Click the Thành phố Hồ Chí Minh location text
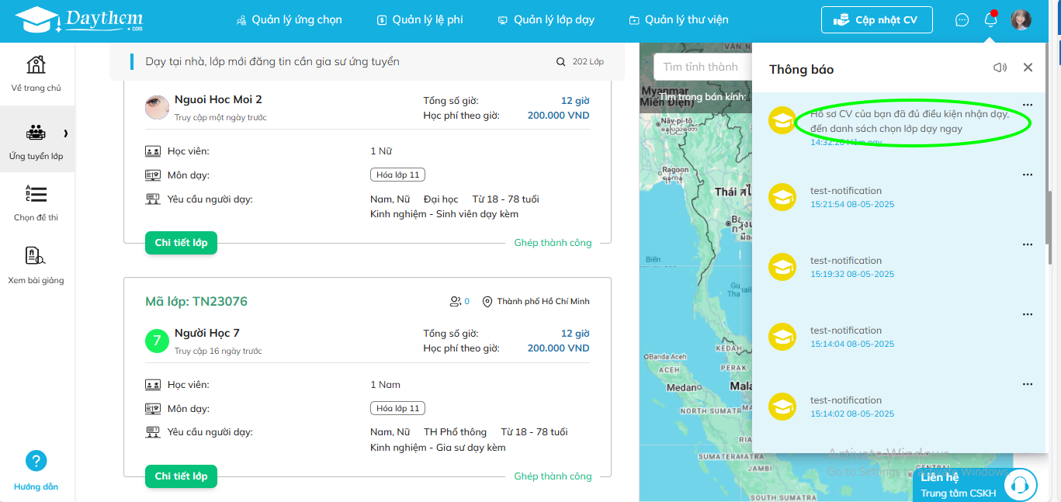Screen dimensions: 1061x502 (543, 301)
